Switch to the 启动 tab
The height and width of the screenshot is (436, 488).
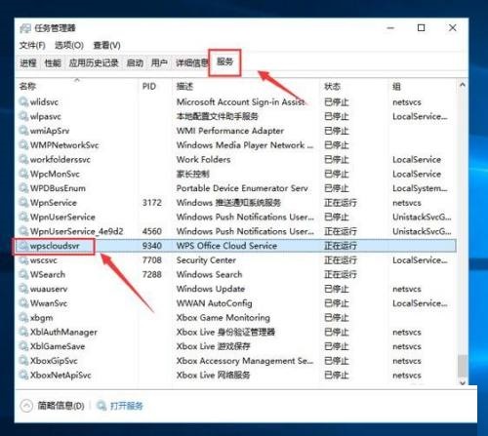point(135,62)
